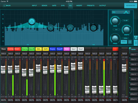Click the battery indicator in the status bar
The height and width of the screenshot is (103, 138).
(x=135, y=1)
